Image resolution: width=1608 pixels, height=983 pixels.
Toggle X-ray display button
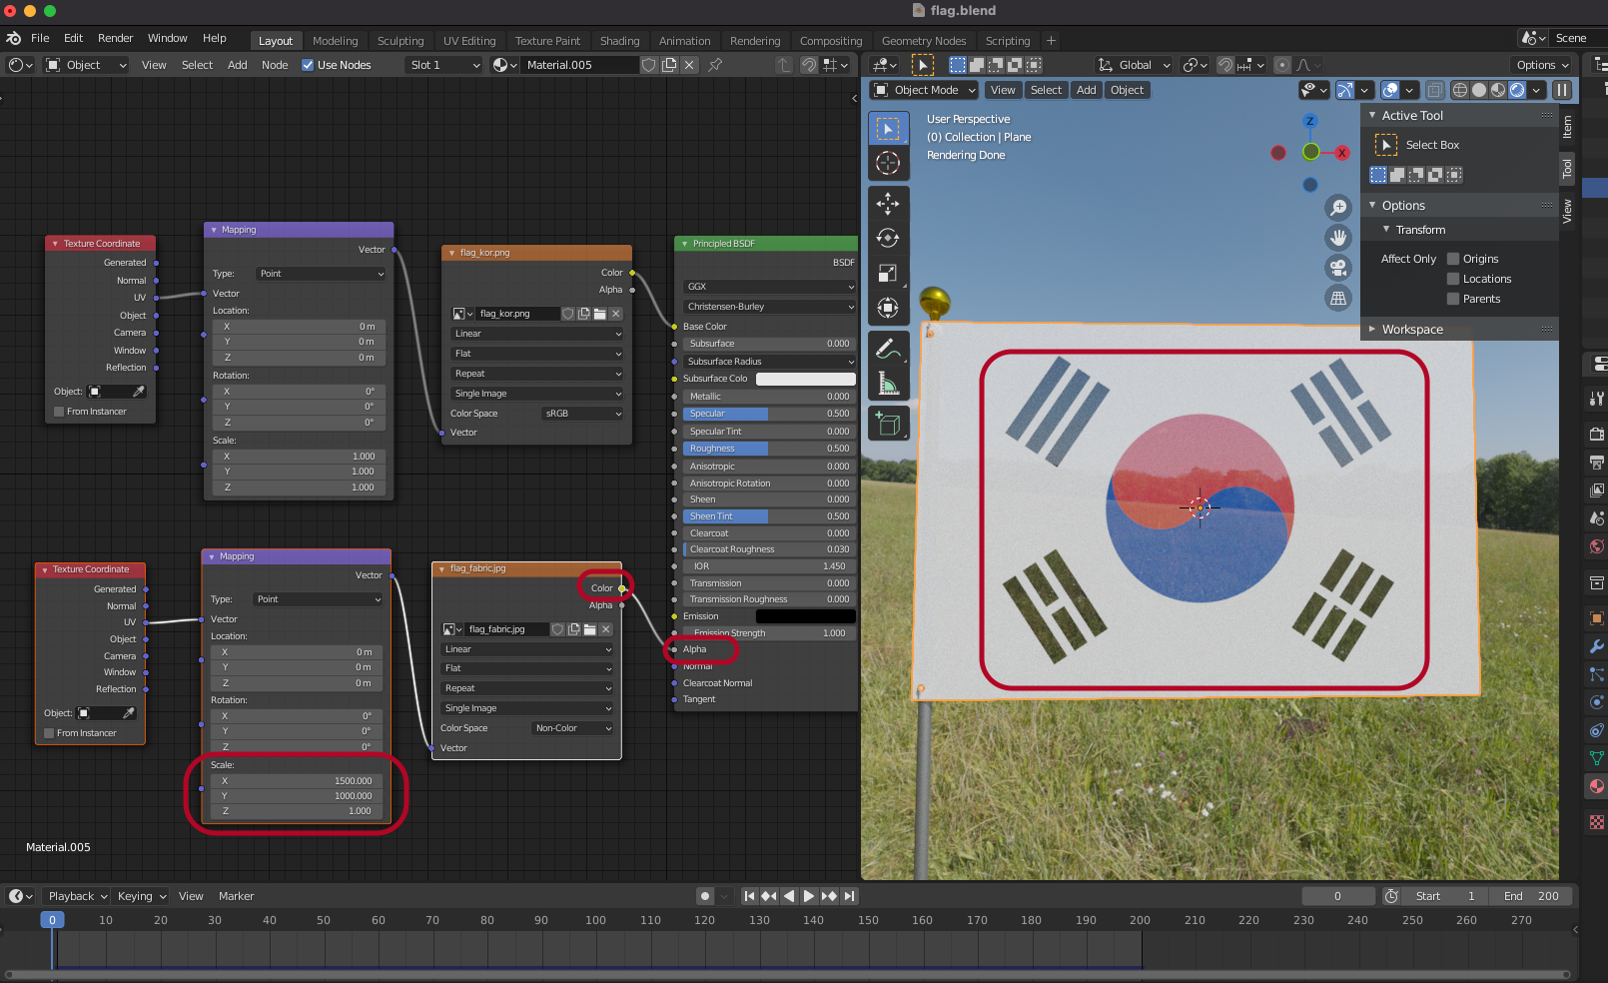1434,90
